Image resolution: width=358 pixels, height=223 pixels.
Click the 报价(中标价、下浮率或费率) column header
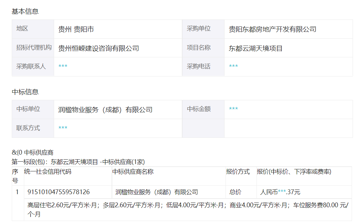pyautogui.click(x=294, y=171)
